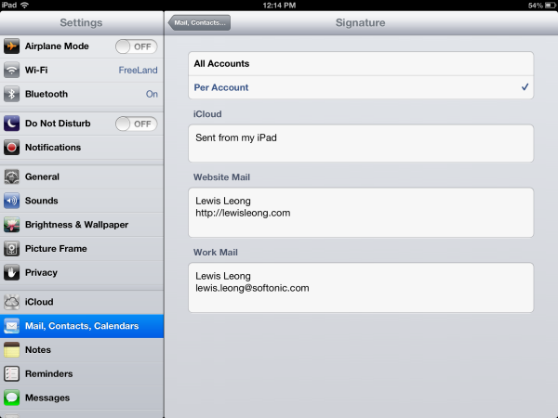Tap the Picture Frame icon
The width and height of the screenshot is (558, 418).
coord(12,249)
